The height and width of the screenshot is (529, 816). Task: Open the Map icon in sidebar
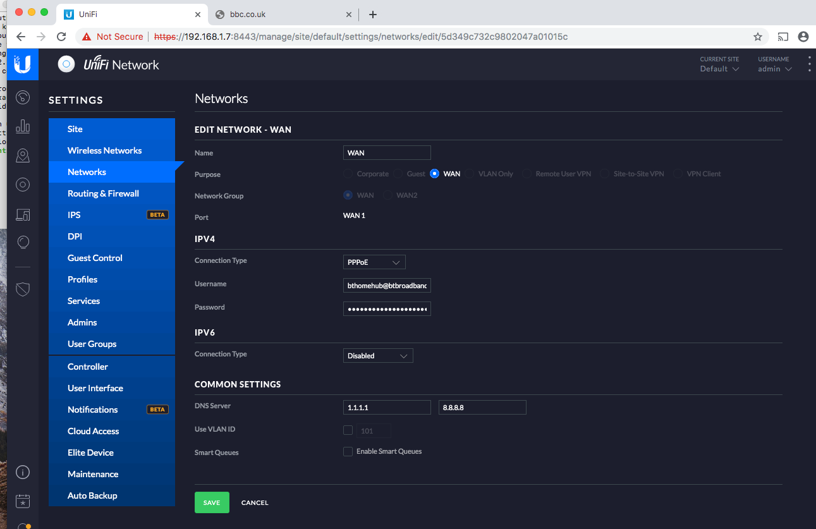(x=23, y=155)
